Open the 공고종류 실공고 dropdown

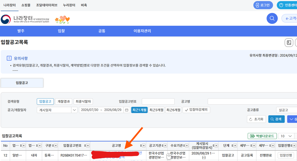286,110
